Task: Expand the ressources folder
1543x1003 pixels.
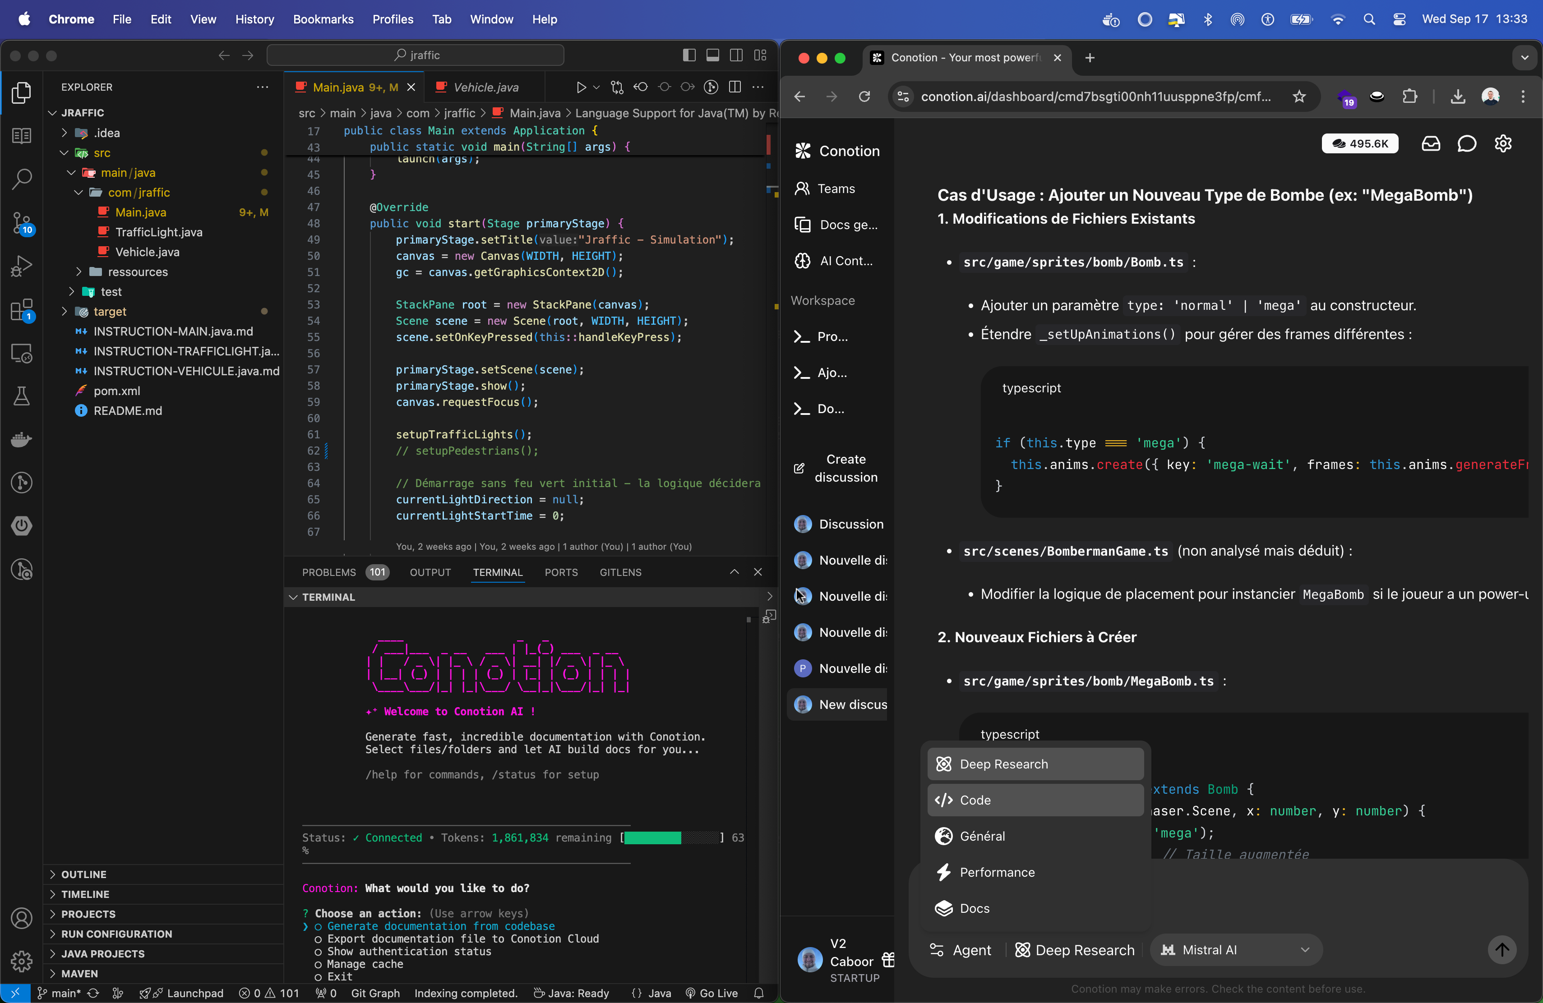Action: click(x=138, y=271)
